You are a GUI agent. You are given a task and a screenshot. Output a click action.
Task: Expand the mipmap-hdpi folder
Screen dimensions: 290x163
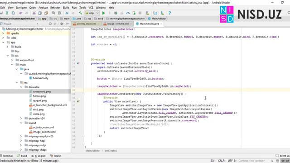[21, 141]
